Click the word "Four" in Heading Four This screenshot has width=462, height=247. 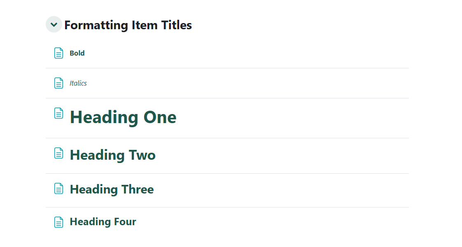click(125, 222)
